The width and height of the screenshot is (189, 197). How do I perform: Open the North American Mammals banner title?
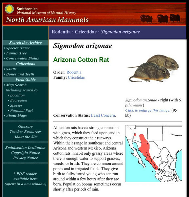(x=47, y=20)
